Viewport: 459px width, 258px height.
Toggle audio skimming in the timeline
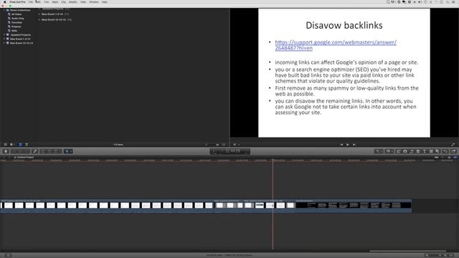click(443, 158)
